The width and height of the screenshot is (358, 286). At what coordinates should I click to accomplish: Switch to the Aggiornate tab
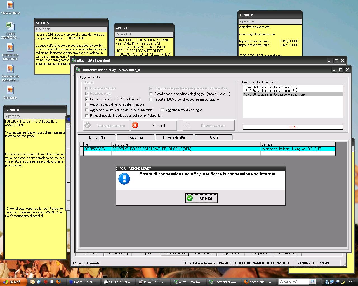tap(136, 137)
